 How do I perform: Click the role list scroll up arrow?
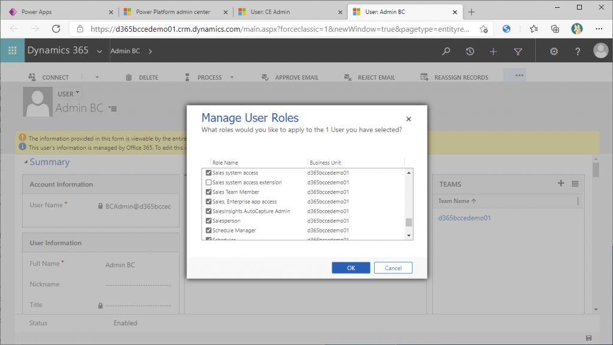pos(408,173)
